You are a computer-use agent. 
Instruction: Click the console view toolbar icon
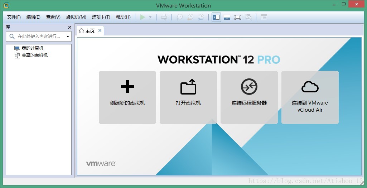pyautogui.click(x=264, y=17)
